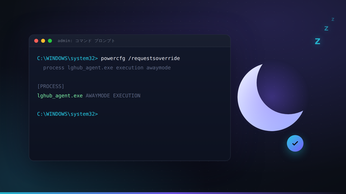Screen dimensions: 346x194
Task: Click 'powercfg /requestsoverride' command text
Action: tap(140, 58)
